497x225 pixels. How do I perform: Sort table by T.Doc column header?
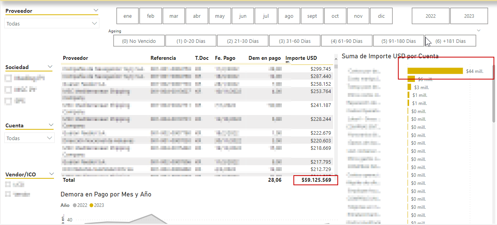202,58
